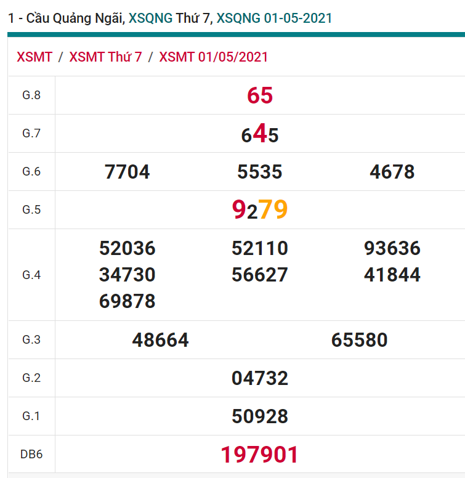This screenshot has width=465, height=478.
Task: Select the G.6 number 5535
Action: (x=260, y=172)
